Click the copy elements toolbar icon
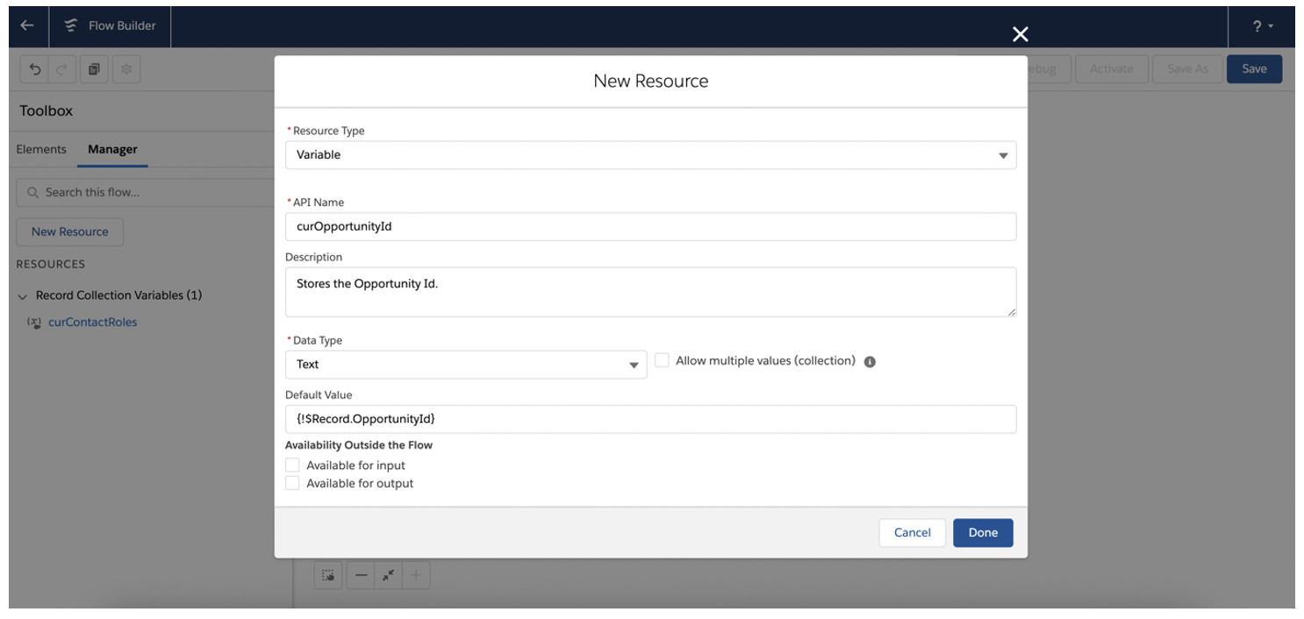Screen dimensions: 1304x619 [x=94, y=69]
